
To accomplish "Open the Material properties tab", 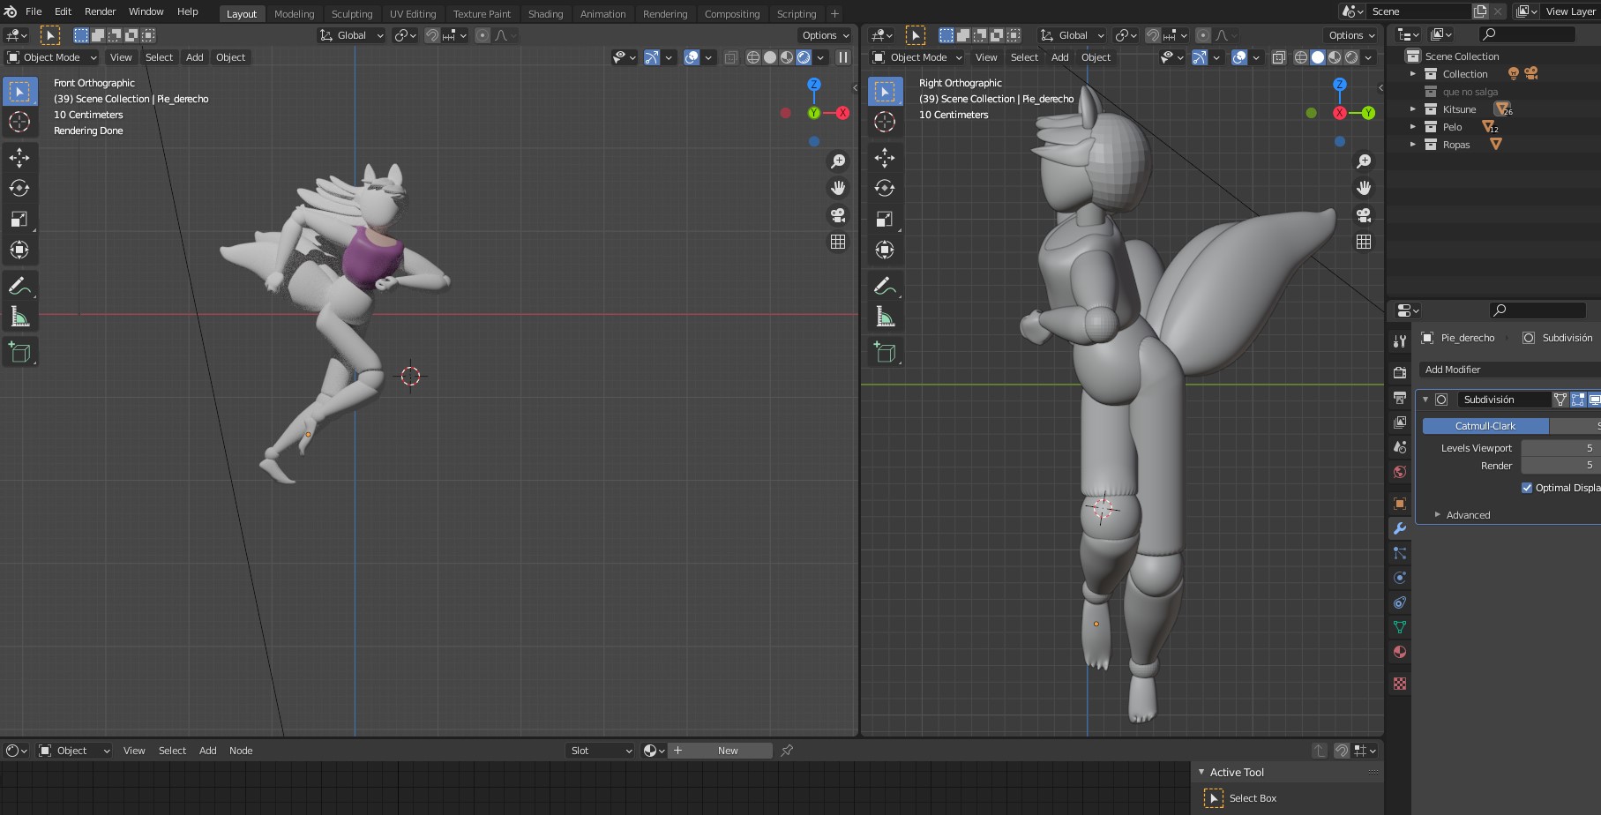I will (1400, 652).
